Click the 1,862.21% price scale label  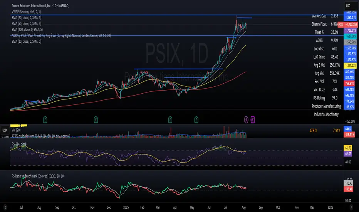[x=350, y=18]
